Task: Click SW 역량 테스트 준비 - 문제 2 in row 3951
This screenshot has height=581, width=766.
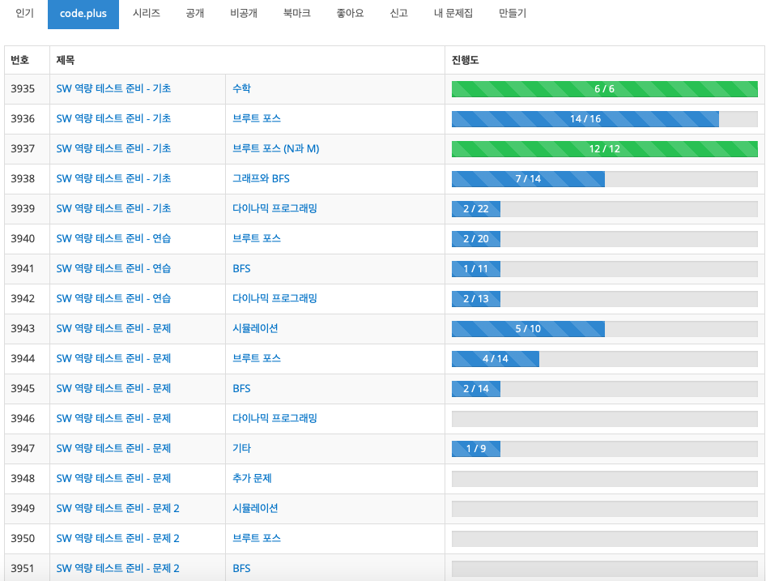Action: [117, 568]
